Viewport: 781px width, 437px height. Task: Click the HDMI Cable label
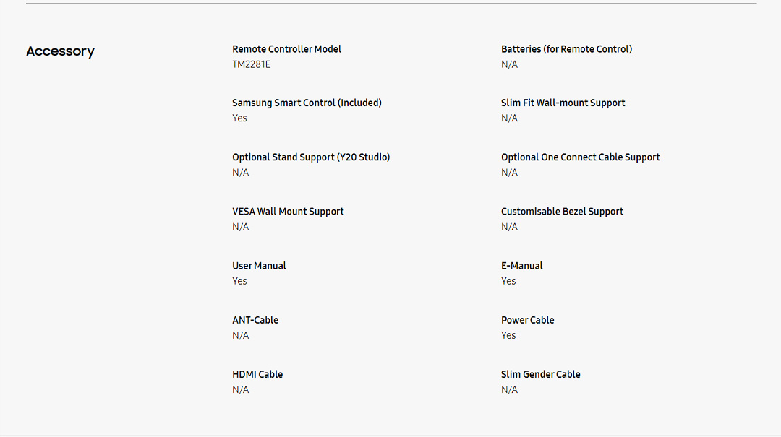pos(257,374)
